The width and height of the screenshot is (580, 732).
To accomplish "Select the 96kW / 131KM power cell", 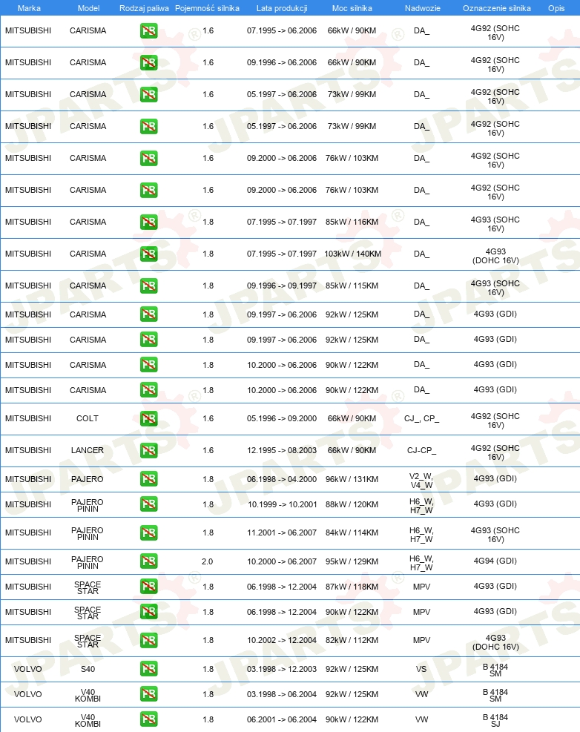I will 352,479.
